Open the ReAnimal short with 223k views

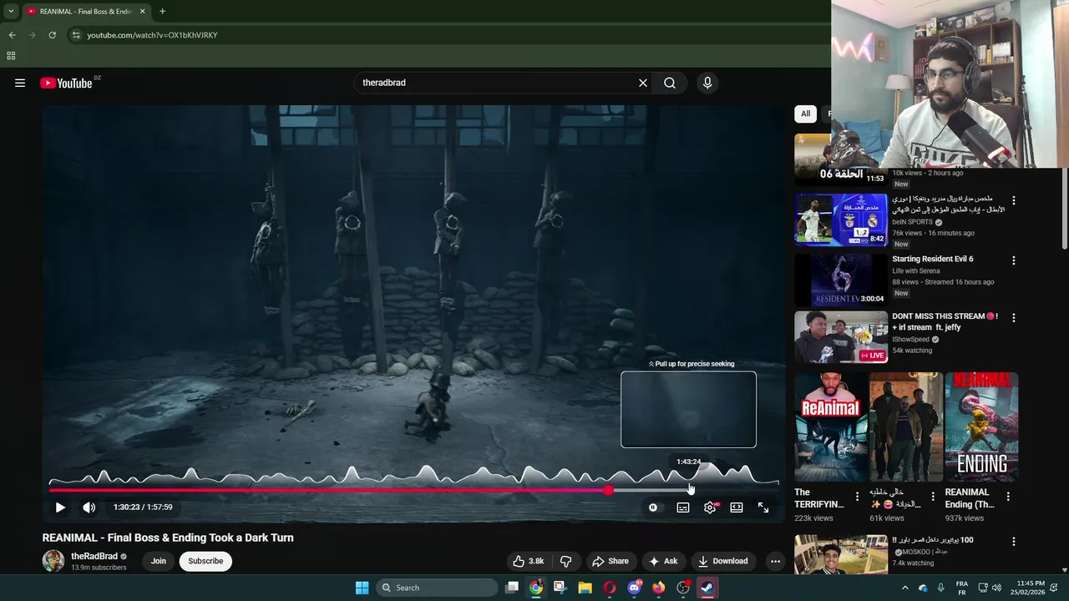click(831, 427)
